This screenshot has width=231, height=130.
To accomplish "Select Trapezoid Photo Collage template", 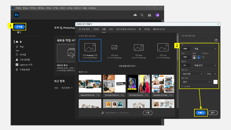I will 90,86.
